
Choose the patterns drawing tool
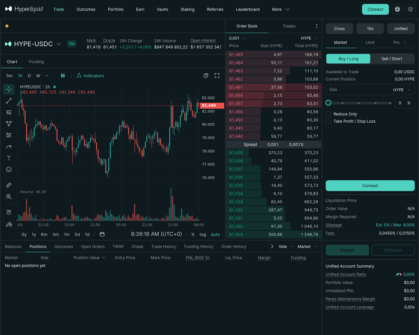pos(9,124)
